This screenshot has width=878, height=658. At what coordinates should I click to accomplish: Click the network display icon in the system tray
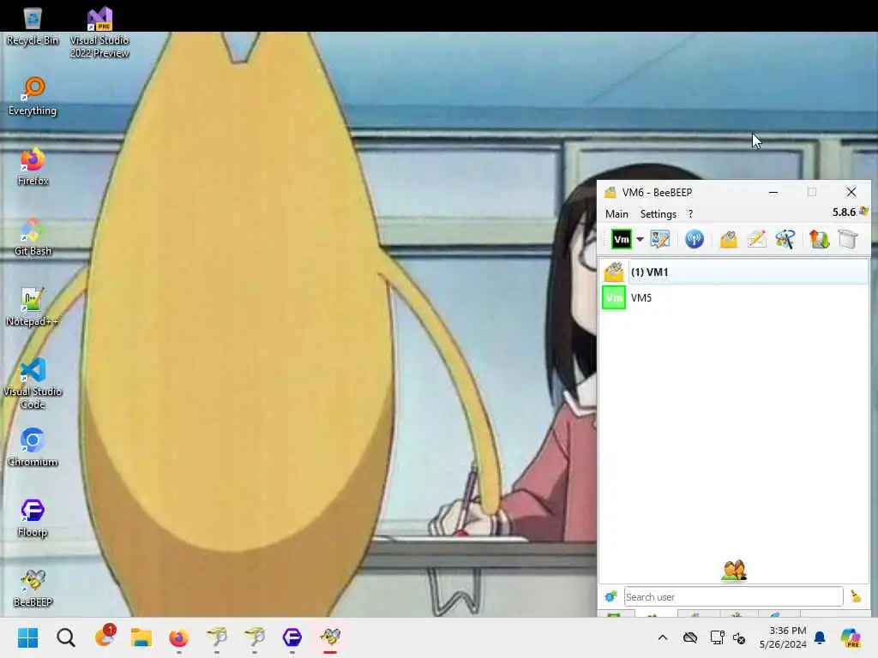coord(717,637)
